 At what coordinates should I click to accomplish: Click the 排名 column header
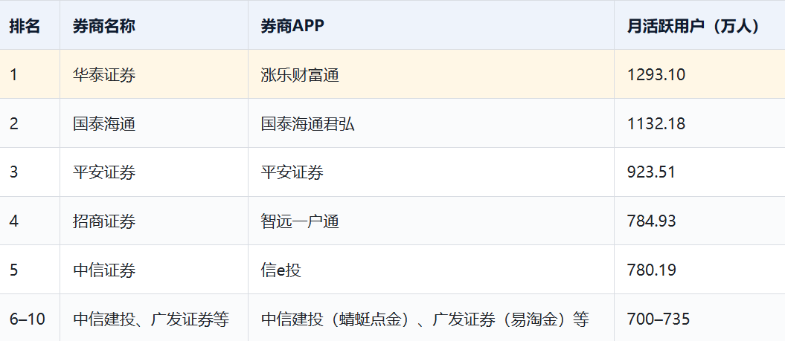[30, 25]
